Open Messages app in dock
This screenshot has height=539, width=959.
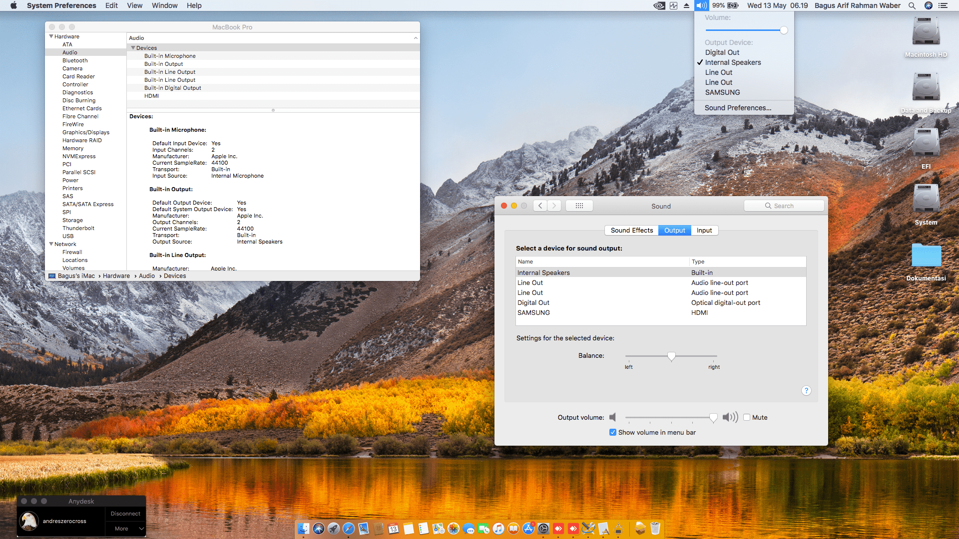point(469,529)
